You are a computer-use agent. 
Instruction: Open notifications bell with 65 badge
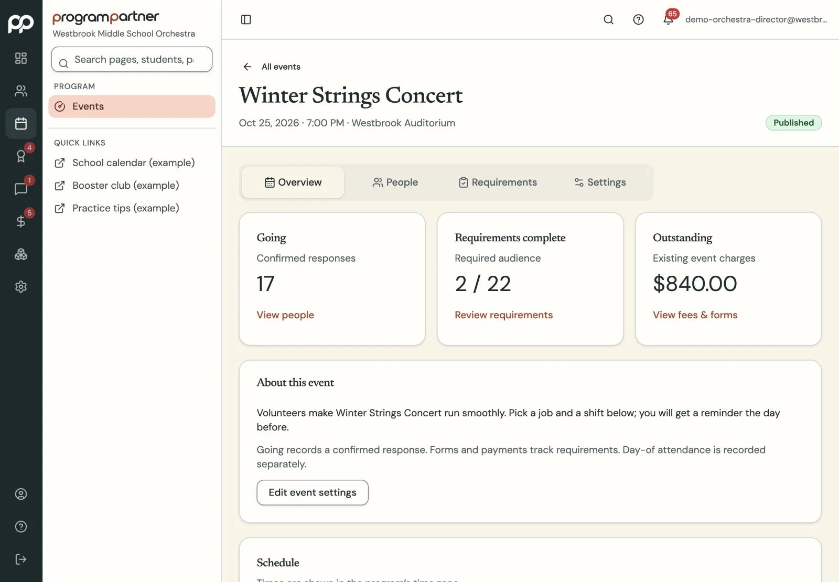(x=669, y=19)
